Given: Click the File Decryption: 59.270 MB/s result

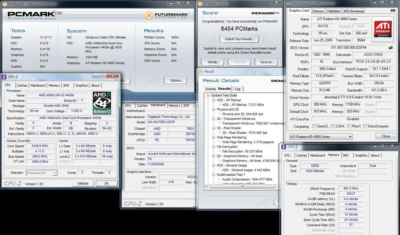Looking at the screenshot, I should [x=242, y=151].
